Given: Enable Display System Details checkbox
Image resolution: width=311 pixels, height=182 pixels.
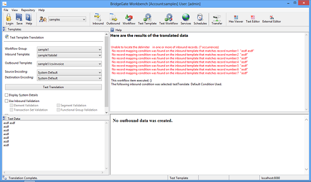Looking at the screenshot, I should click(7, 95).
